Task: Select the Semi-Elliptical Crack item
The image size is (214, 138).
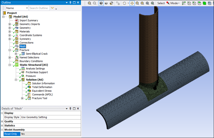Action: tap(37, 54)
